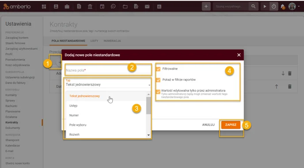
Task: Open the contracts seal document icon
Action: (136, 7)
